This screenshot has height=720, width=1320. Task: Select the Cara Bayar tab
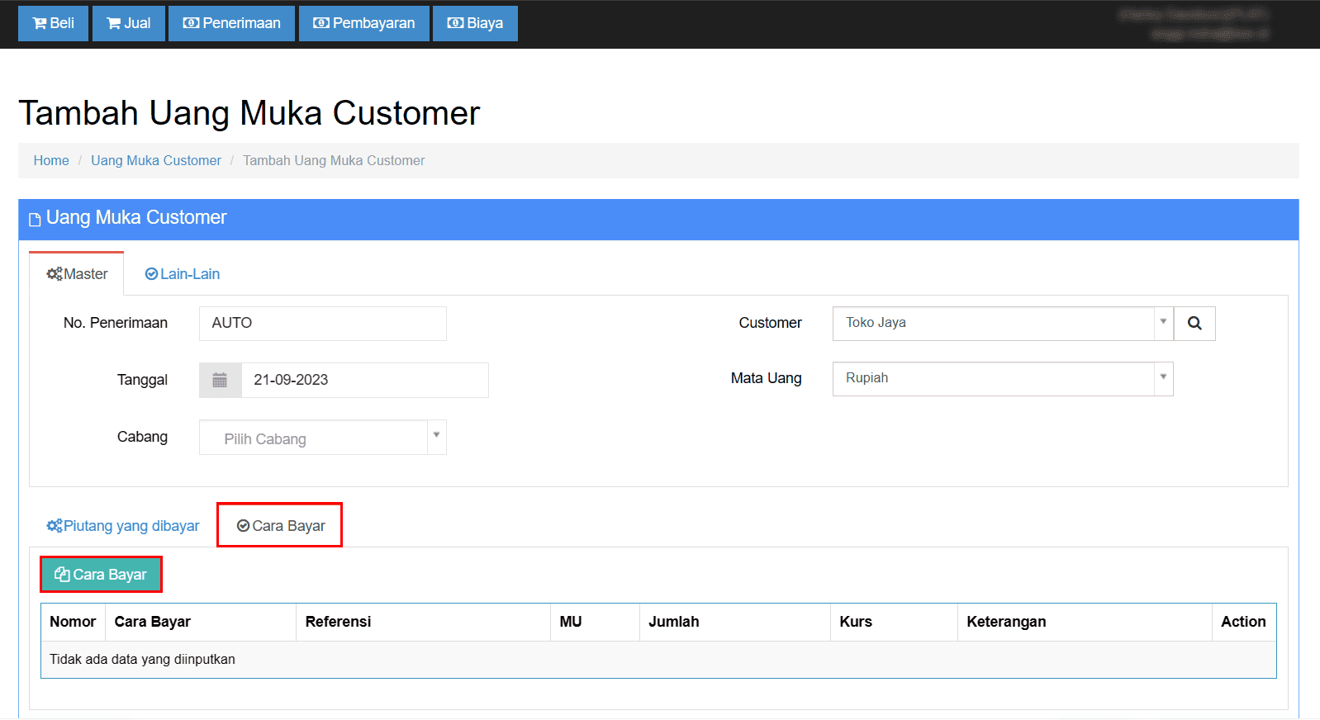point(280,526)
